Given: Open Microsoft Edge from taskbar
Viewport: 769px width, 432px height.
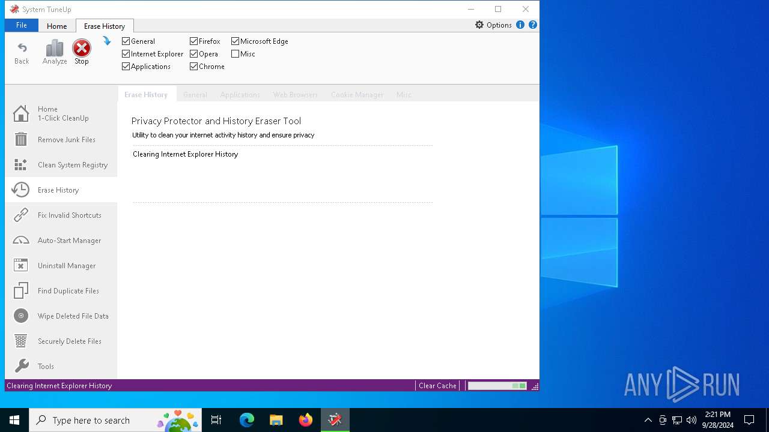Looking at the screenshot, I should coord(247,420).
